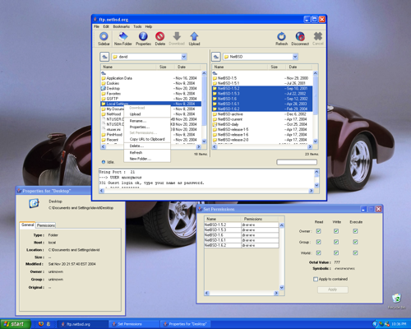Go up a directory in local pane

(104, 57)
